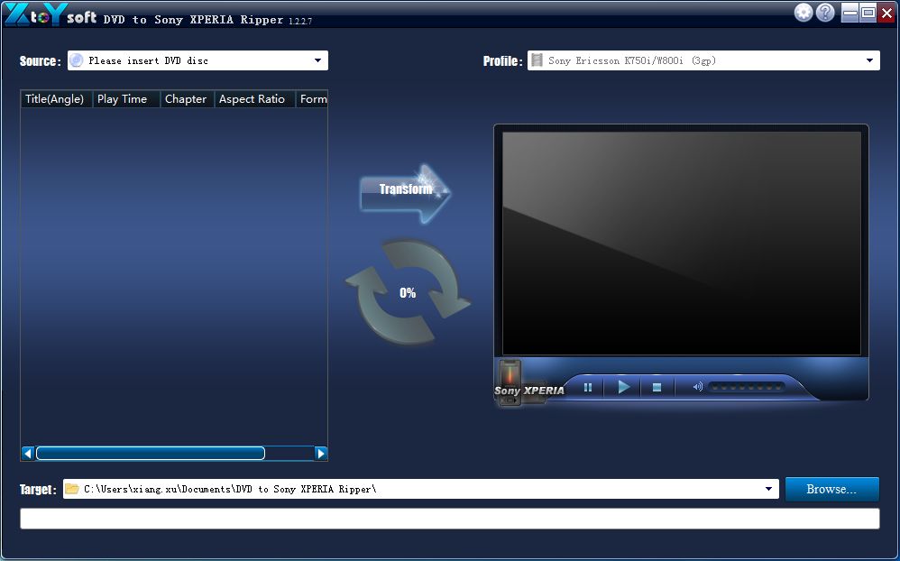Click the partially visible Form column header
The image size is (900, 561).
click(312, 99)
